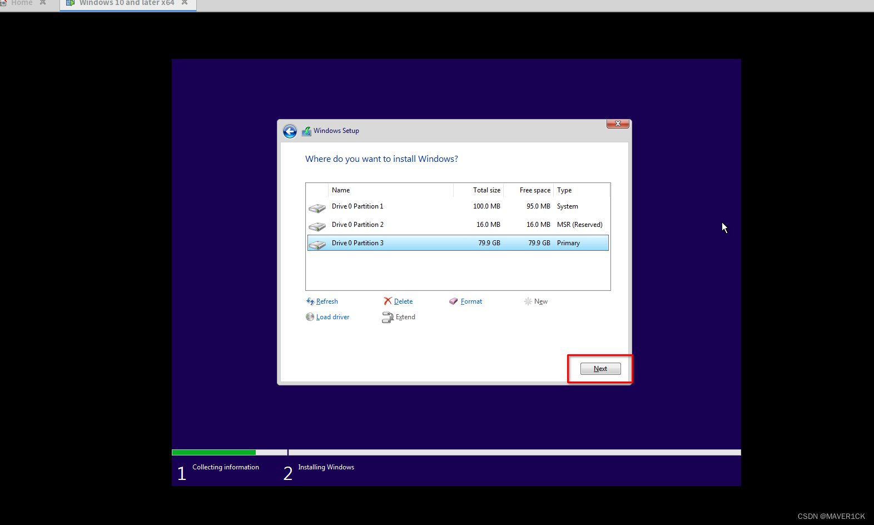The height and width of the screenshot is (525, 874).
Task: Click the drive icon for Partition 3
Action: (x=317, y=245)
